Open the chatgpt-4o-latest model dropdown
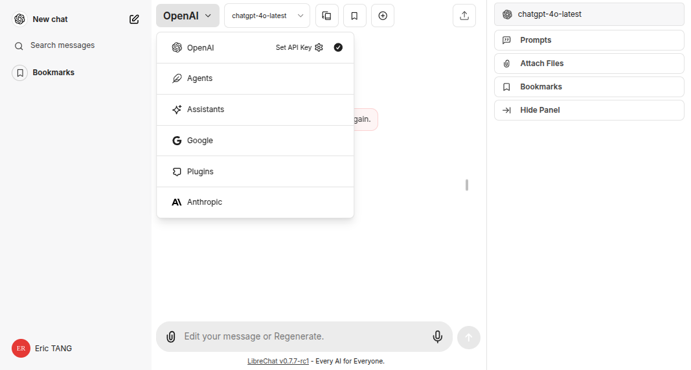The image size is (691, 370). point(267,16)
